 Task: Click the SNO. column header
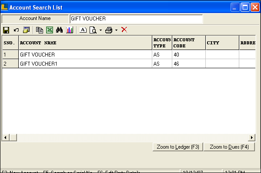pos(10,43)
